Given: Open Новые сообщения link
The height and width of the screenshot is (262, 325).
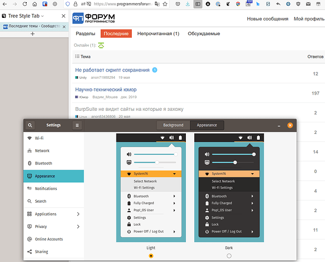Looking at the screenshot, I should point(267,19).
